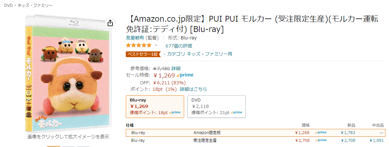Open the 677個の評価 reviews link
Image resolution: width=389 pixels, height=147 pixels.
179,46
